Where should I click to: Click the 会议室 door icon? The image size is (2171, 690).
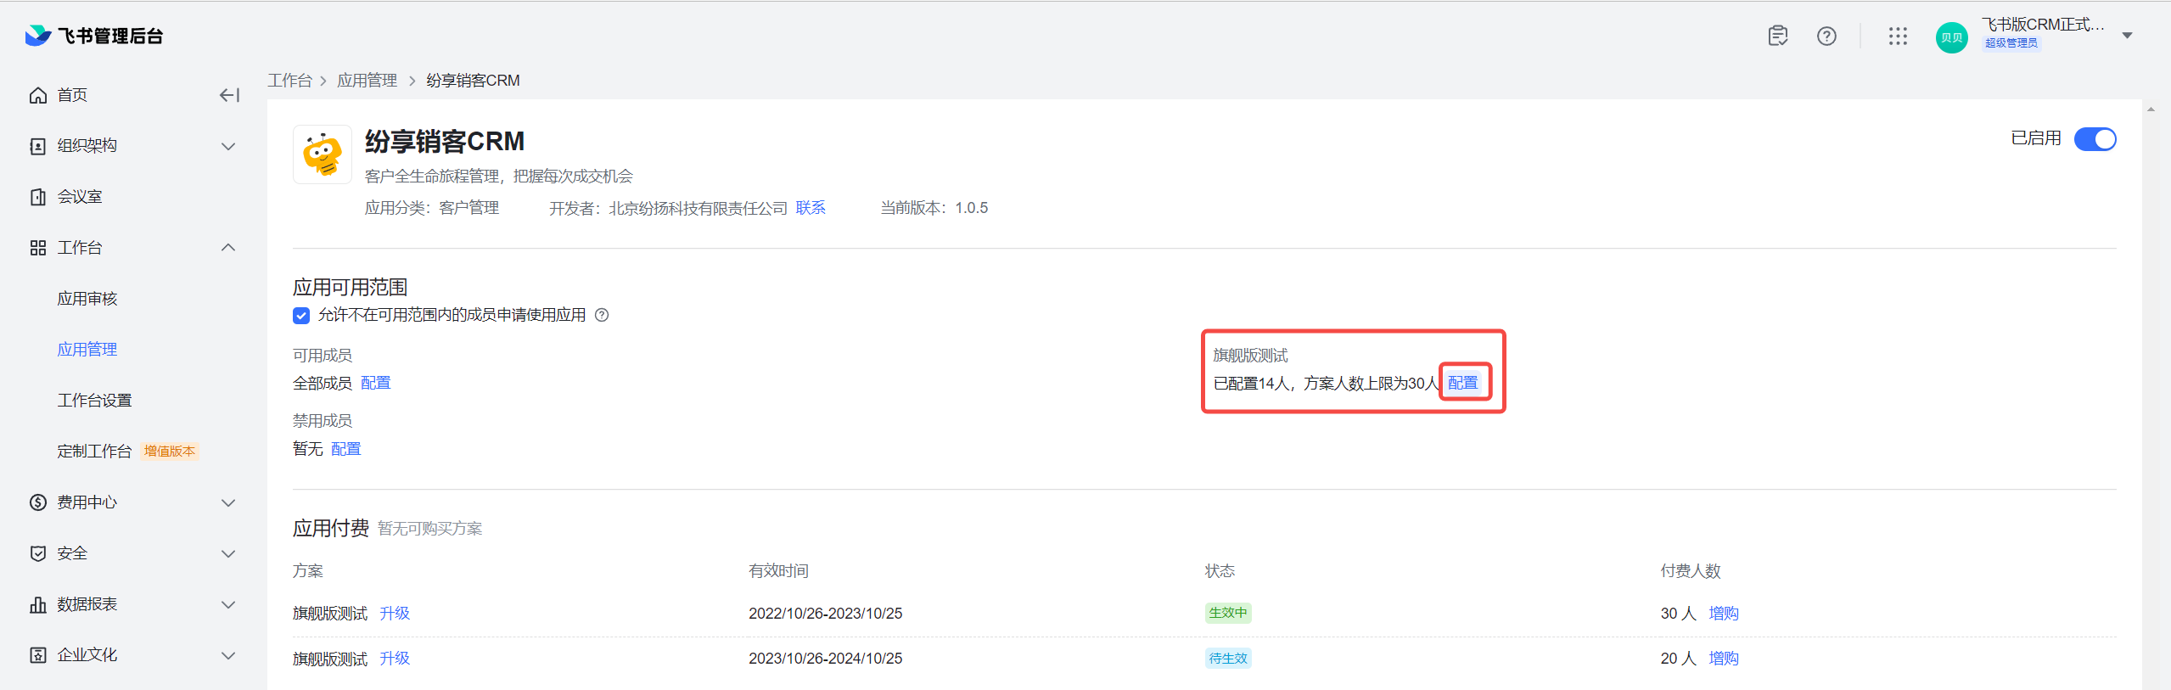pos(38,197)
